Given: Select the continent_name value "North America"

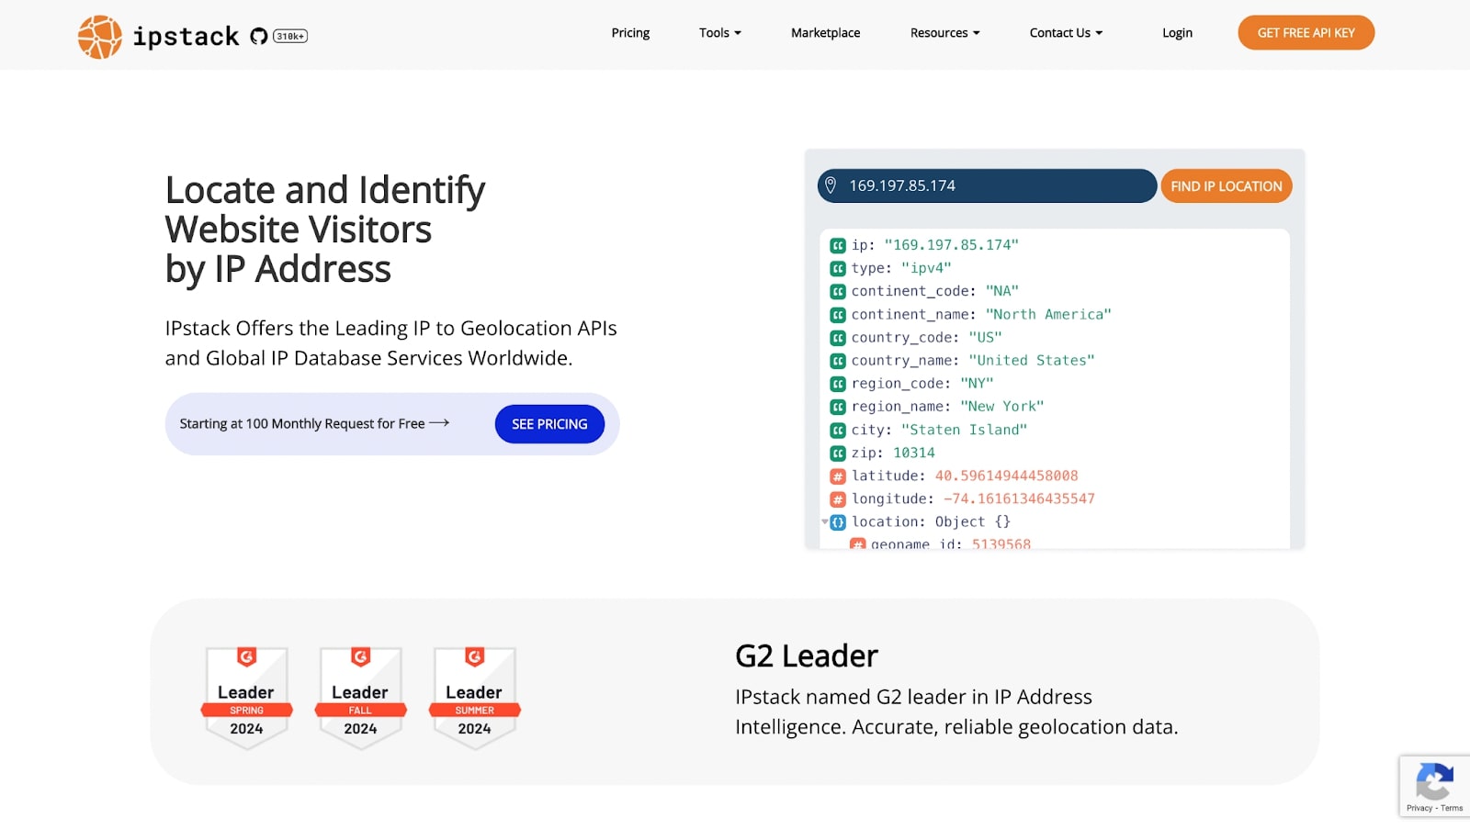Looking at the screenshot, I should [x=1048, y=314].
